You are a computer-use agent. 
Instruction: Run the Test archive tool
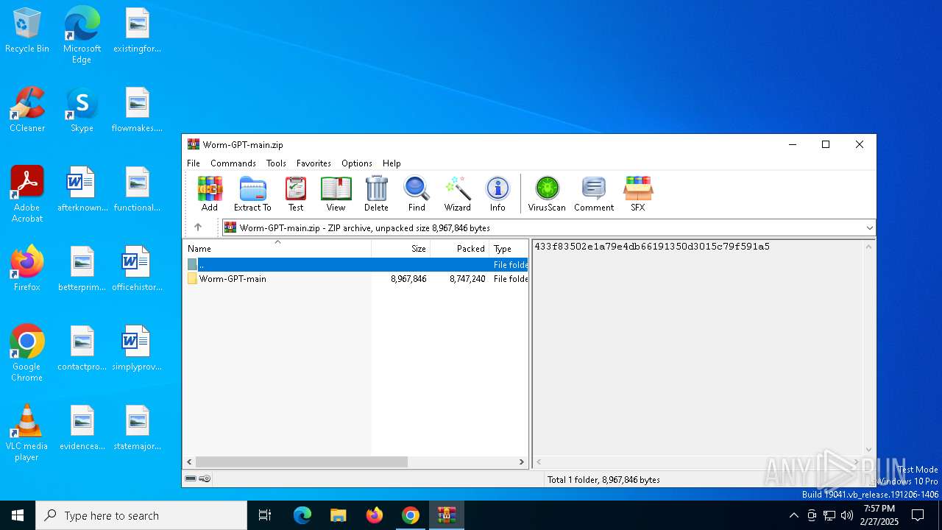point(296,194)
